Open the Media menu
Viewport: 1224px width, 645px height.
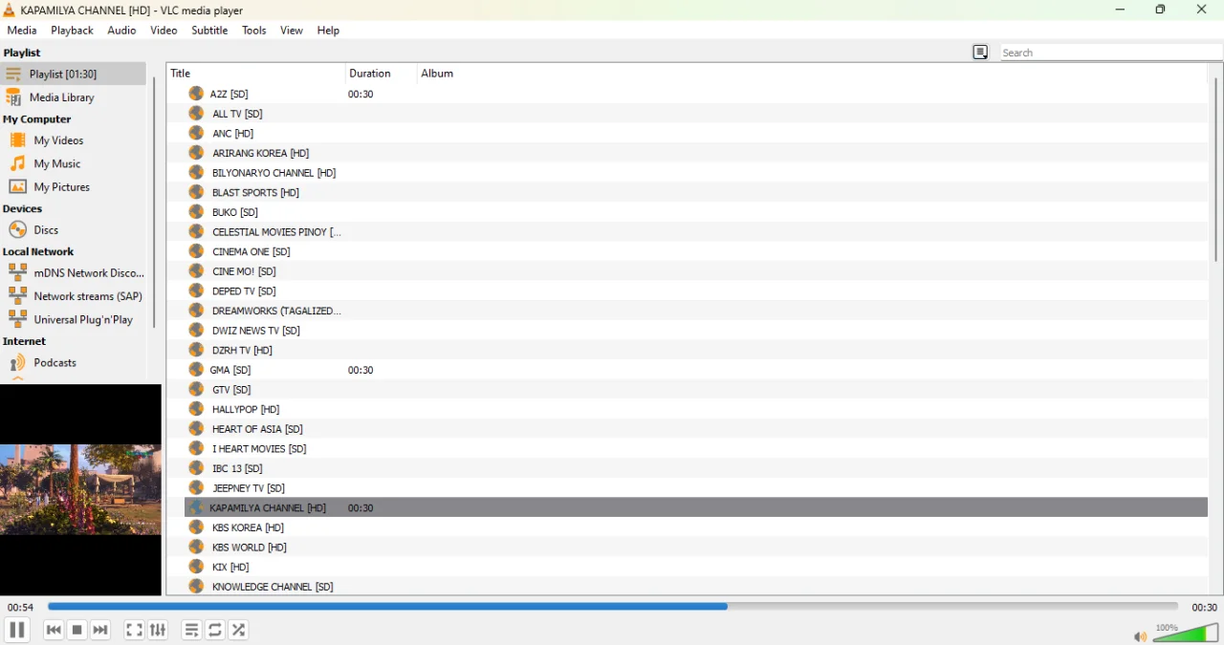22,31
